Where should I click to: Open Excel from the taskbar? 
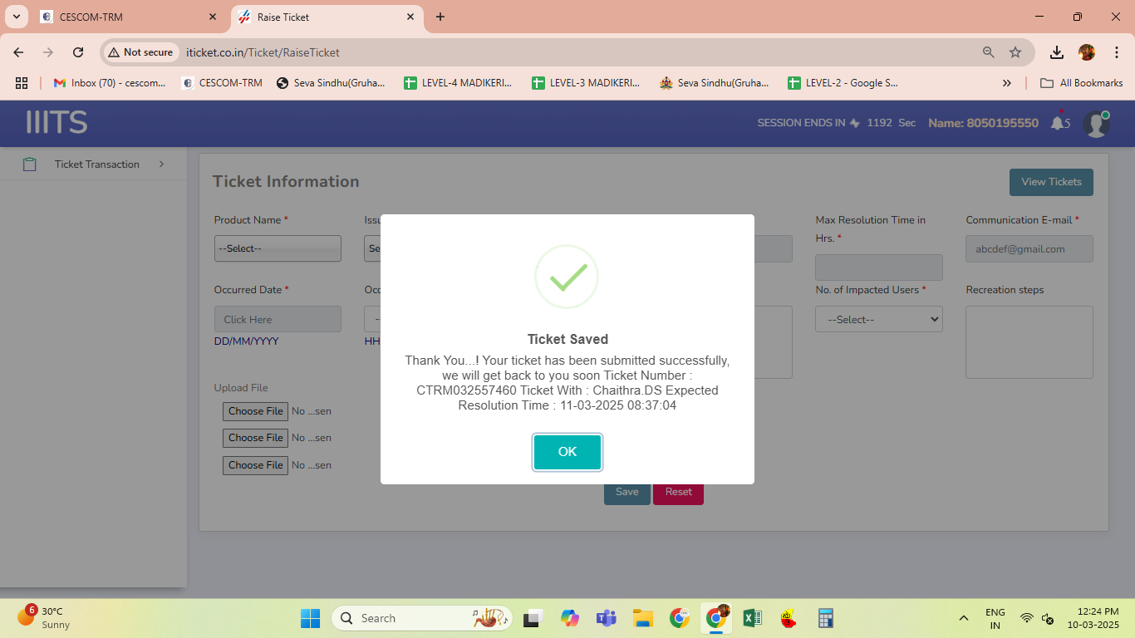tap(752, 618)
